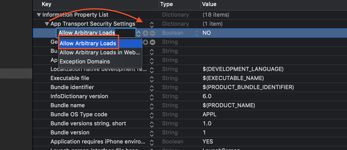Open key stepper for App Transport Security Settings
347x150 pixels.
click(152, 24)
